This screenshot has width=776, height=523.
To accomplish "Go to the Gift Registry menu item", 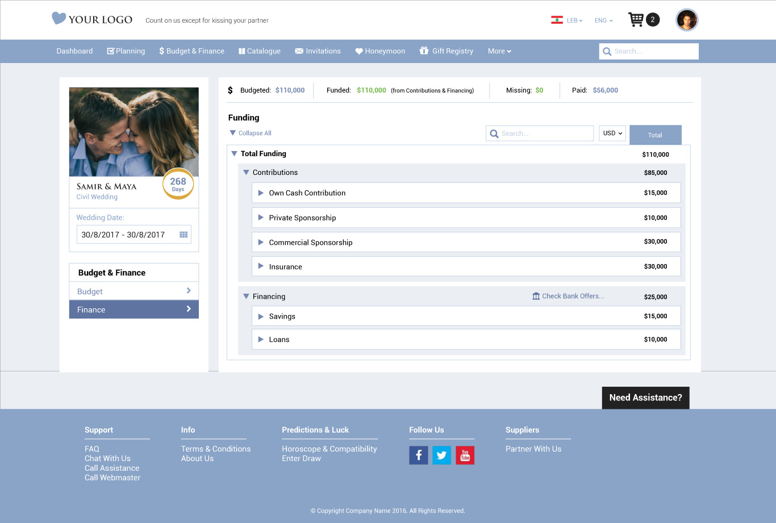I will (447, 51).
